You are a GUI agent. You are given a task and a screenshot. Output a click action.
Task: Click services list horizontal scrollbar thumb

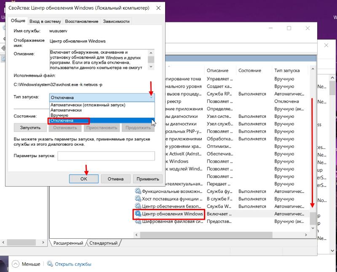[206, 235]
